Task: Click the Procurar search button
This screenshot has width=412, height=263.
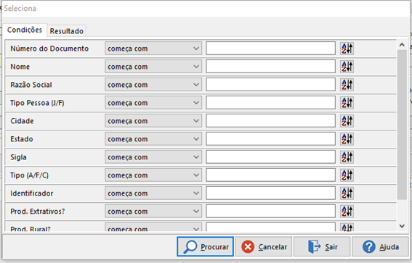Action: pyautogui.click(x=205, y=246)
